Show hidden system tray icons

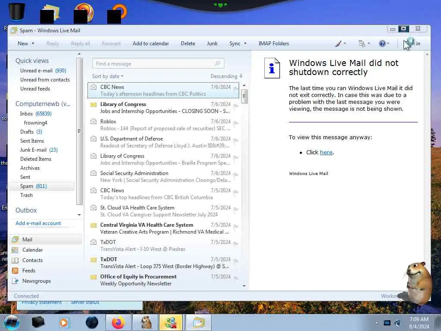click(376, 323)
